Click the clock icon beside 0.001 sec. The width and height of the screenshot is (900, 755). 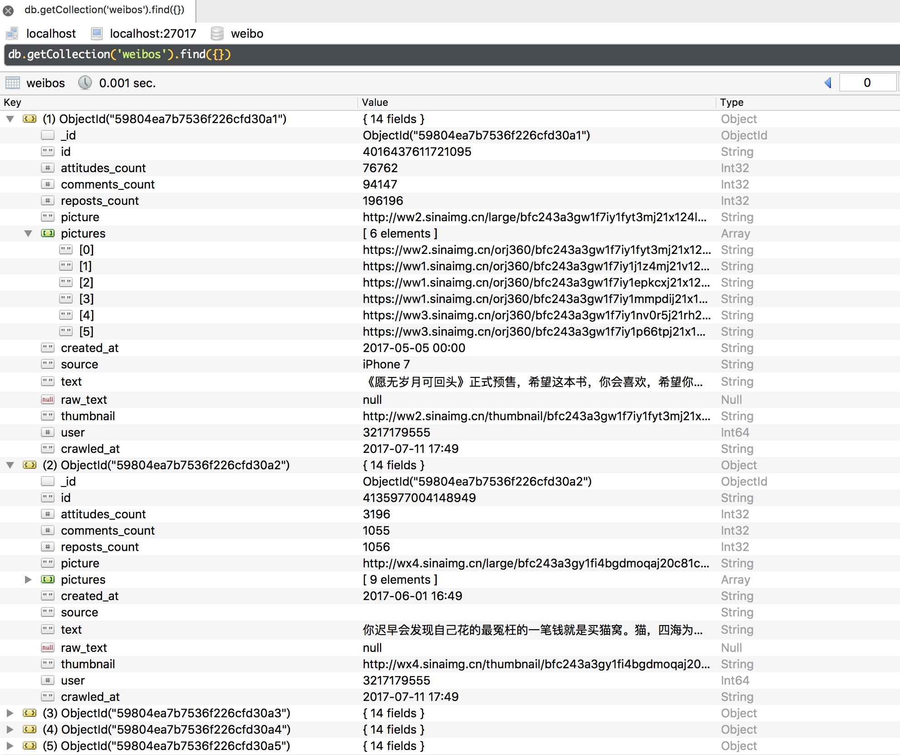point(85,83)
